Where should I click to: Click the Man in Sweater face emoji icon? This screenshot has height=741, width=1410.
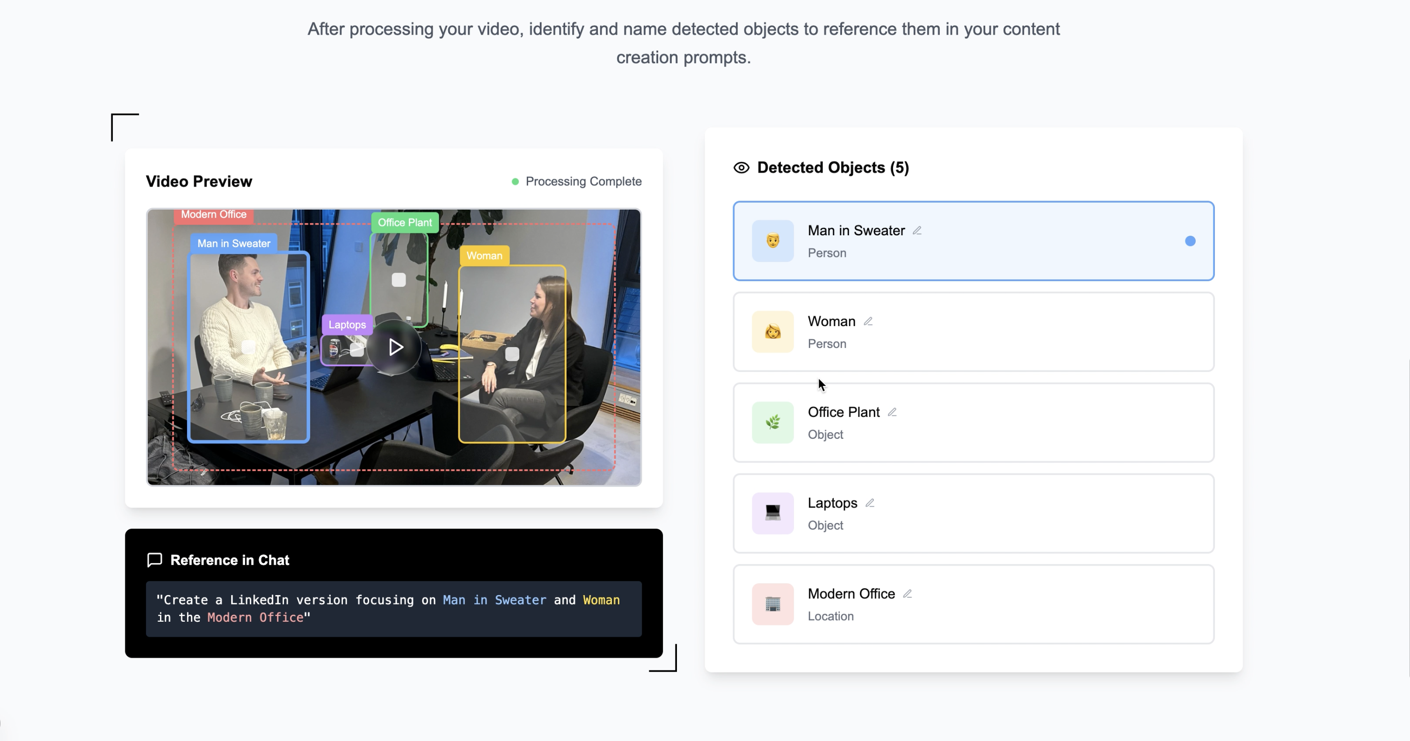(772, 241)
